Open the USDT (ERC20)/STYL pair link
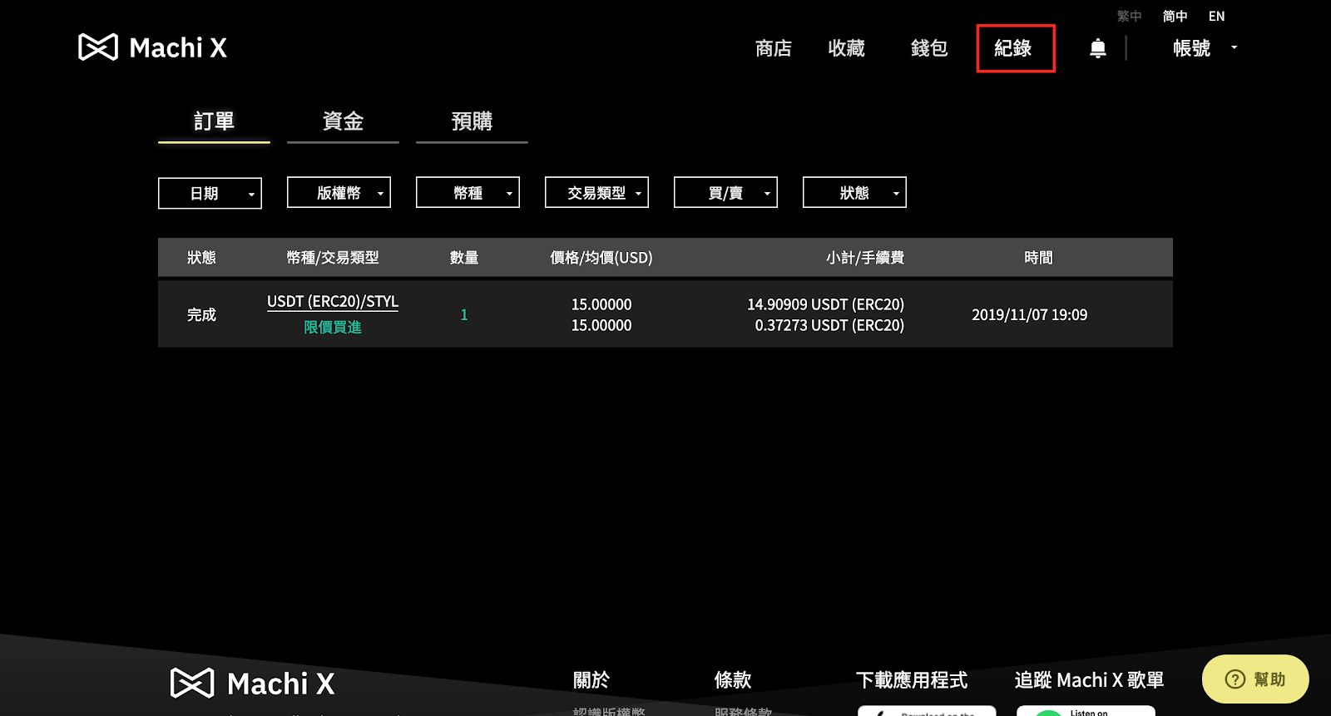 332,302
